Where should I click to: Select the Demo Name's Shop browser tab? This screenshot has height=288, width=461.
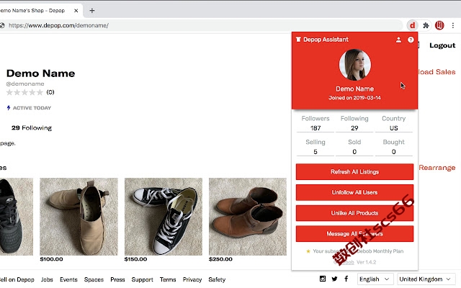tap(40, 11)
